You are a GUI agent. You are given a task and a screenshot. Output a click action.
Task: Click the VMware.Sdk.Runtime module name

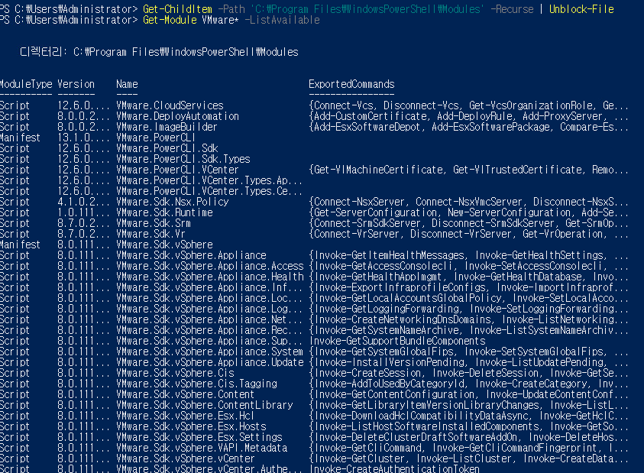click(x=164, y=212)
